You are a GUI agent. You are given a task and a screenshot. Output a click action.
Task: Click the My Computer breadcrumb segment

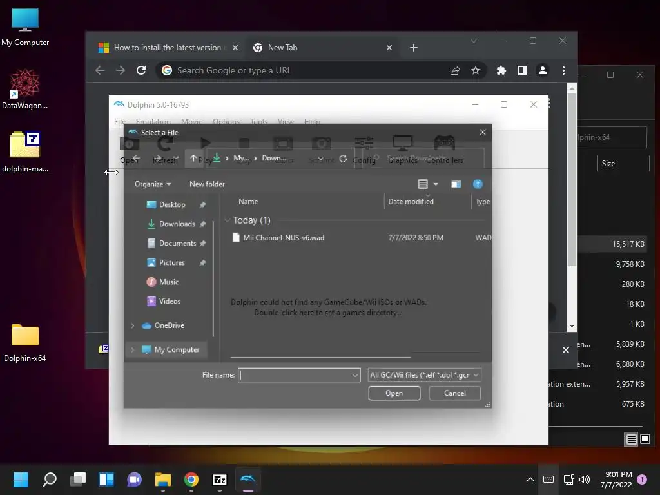[241, 159]
